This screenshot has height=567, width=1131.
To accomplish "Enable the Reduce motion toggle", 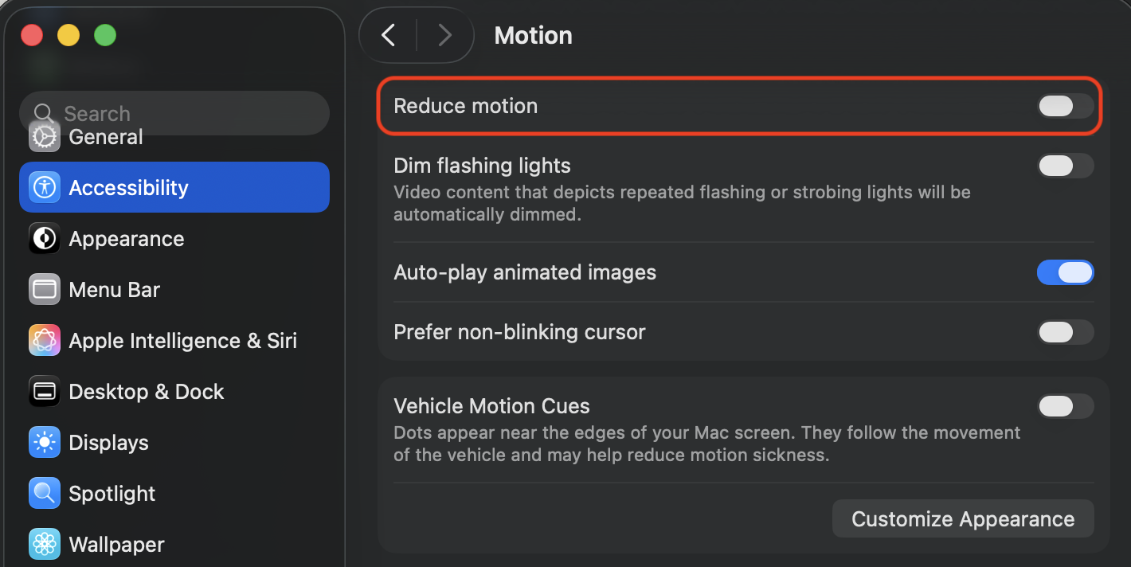I will pyautogui.click(x=1065, y=106).
